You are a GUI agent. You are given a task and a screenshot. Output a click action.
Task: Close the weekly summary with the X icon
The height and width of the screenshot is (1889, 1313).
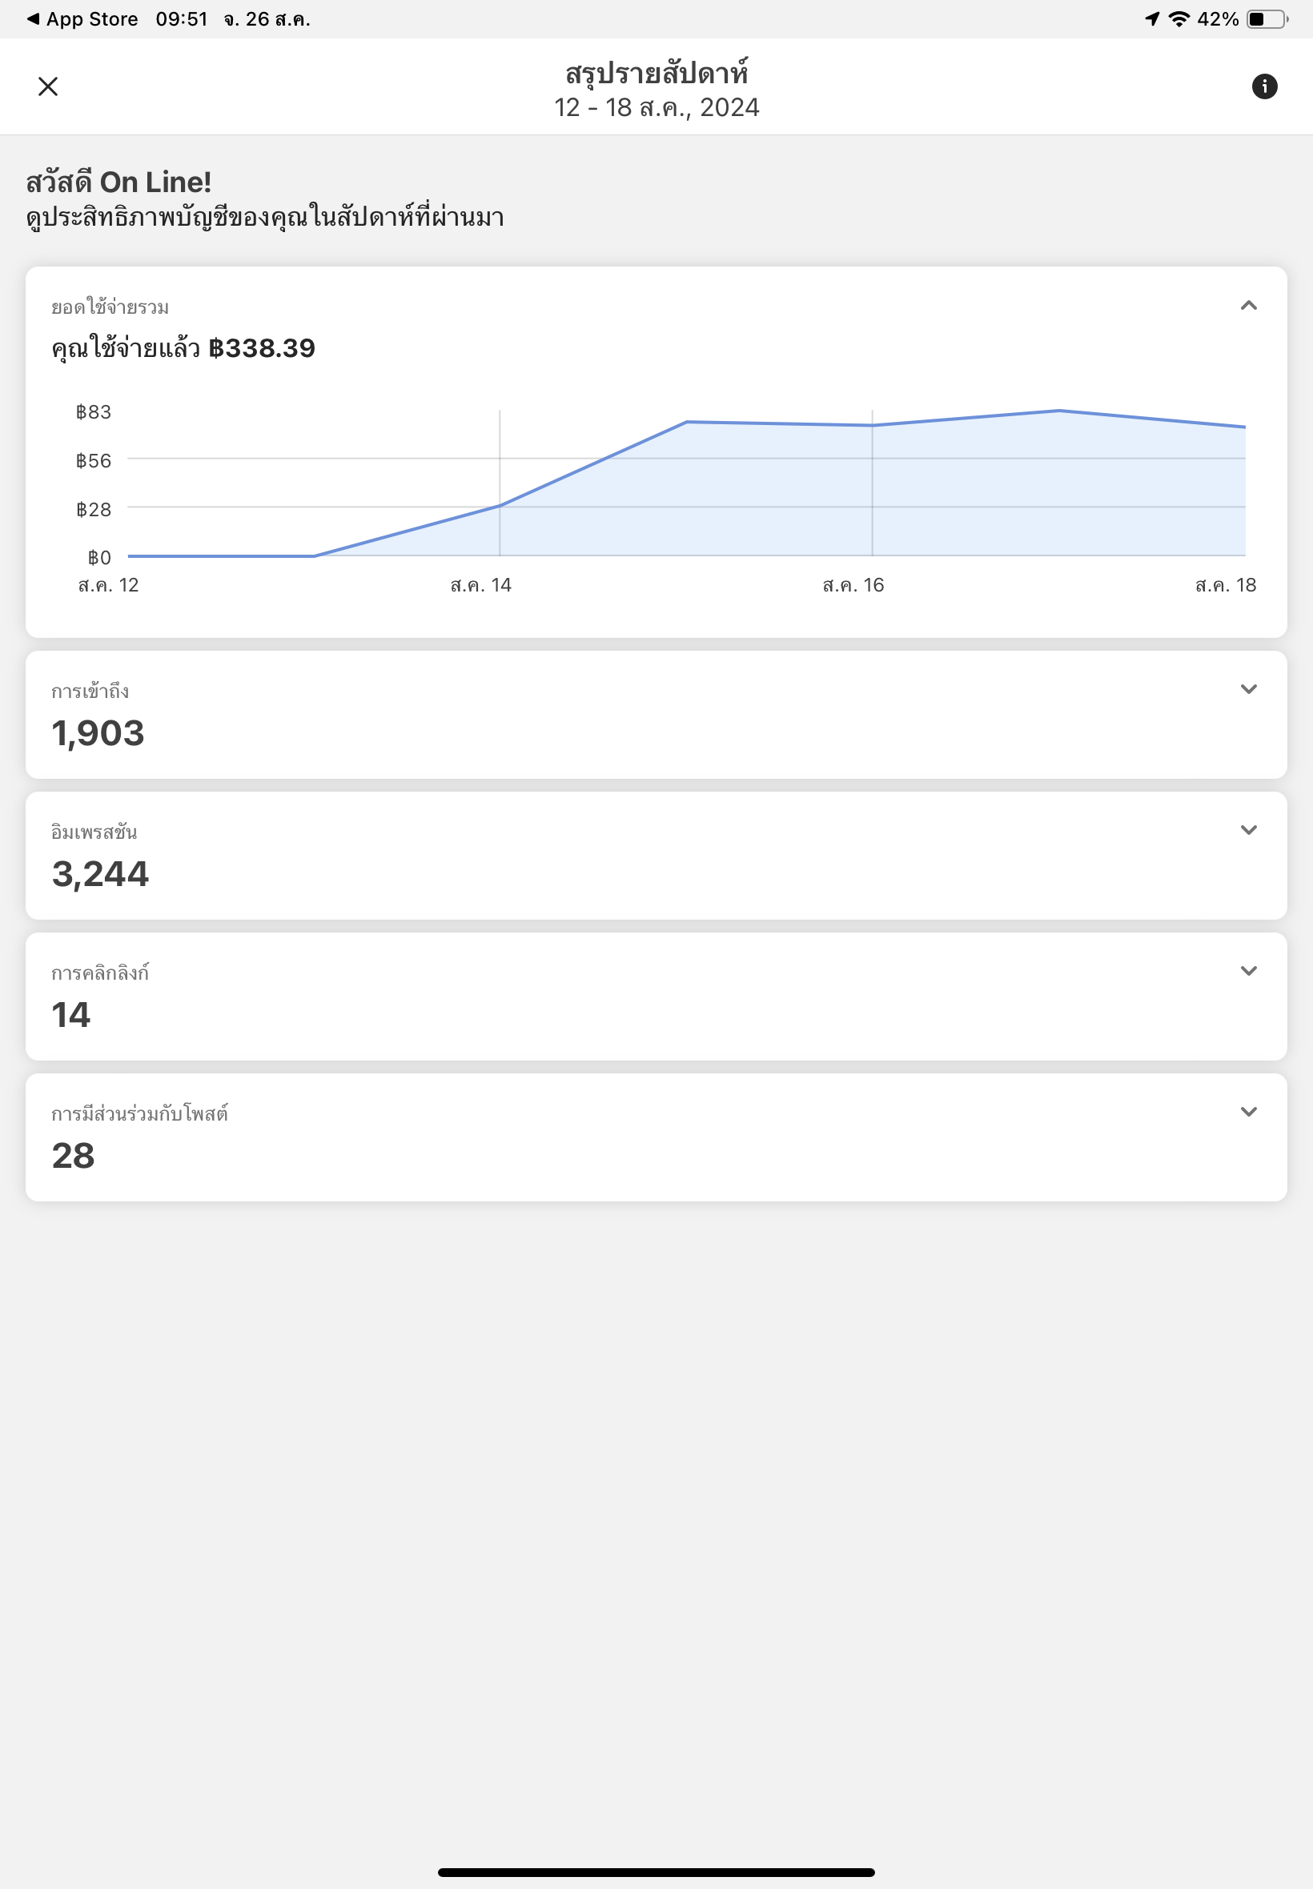48,86
